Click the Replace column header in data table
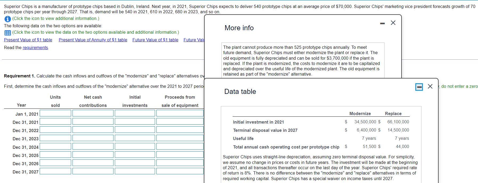This screenshot has height=183, width=478. [393, 114]
